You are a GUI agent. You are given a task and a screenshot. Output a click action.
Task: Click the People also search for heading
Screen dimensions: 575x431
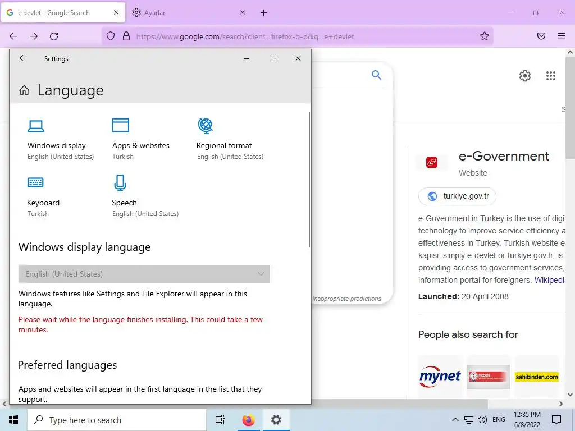click(468, 334)
